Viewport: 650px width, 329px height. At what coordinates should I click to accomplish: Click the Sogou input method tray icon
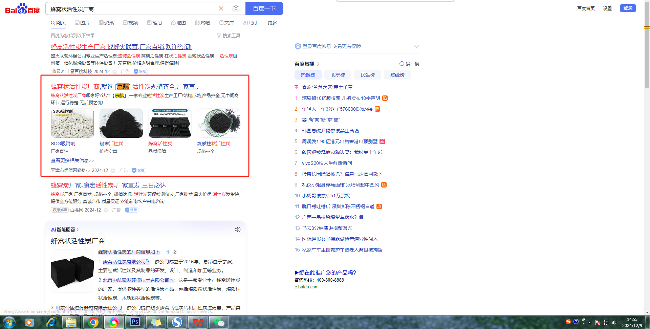tap(568, 322)
